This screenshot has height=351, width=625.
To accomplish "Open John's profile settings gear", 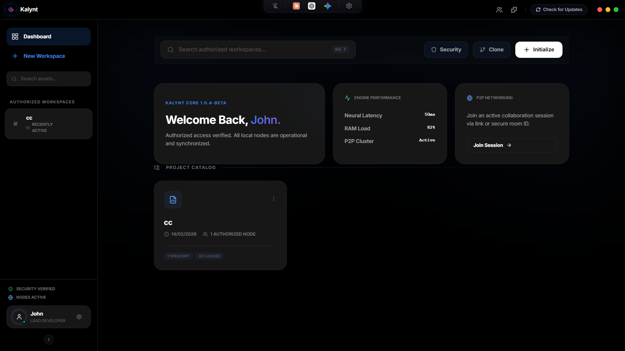I will tap(79, 317).
